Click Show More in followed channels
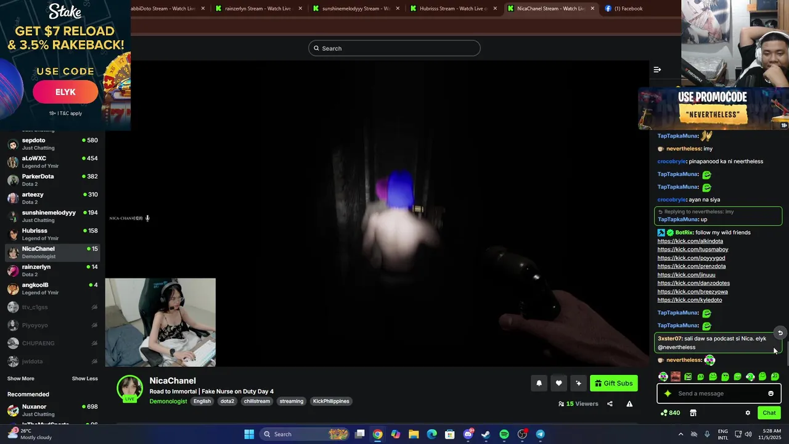The width and height of the screenshot is (789, 444). pyautogui.click(x=21, y=379)
